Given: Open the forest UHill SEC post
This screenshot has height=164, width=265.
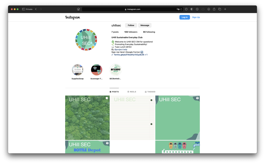Looking at the screenshot, I should (x=87, y=117).
